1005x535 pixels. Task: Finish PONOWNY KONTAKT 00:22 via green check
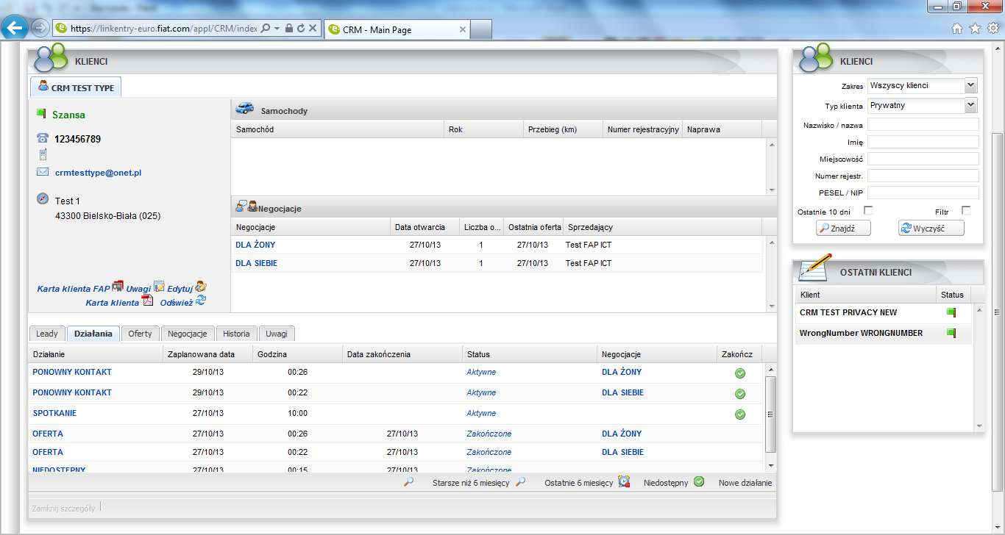click(740, 394)
